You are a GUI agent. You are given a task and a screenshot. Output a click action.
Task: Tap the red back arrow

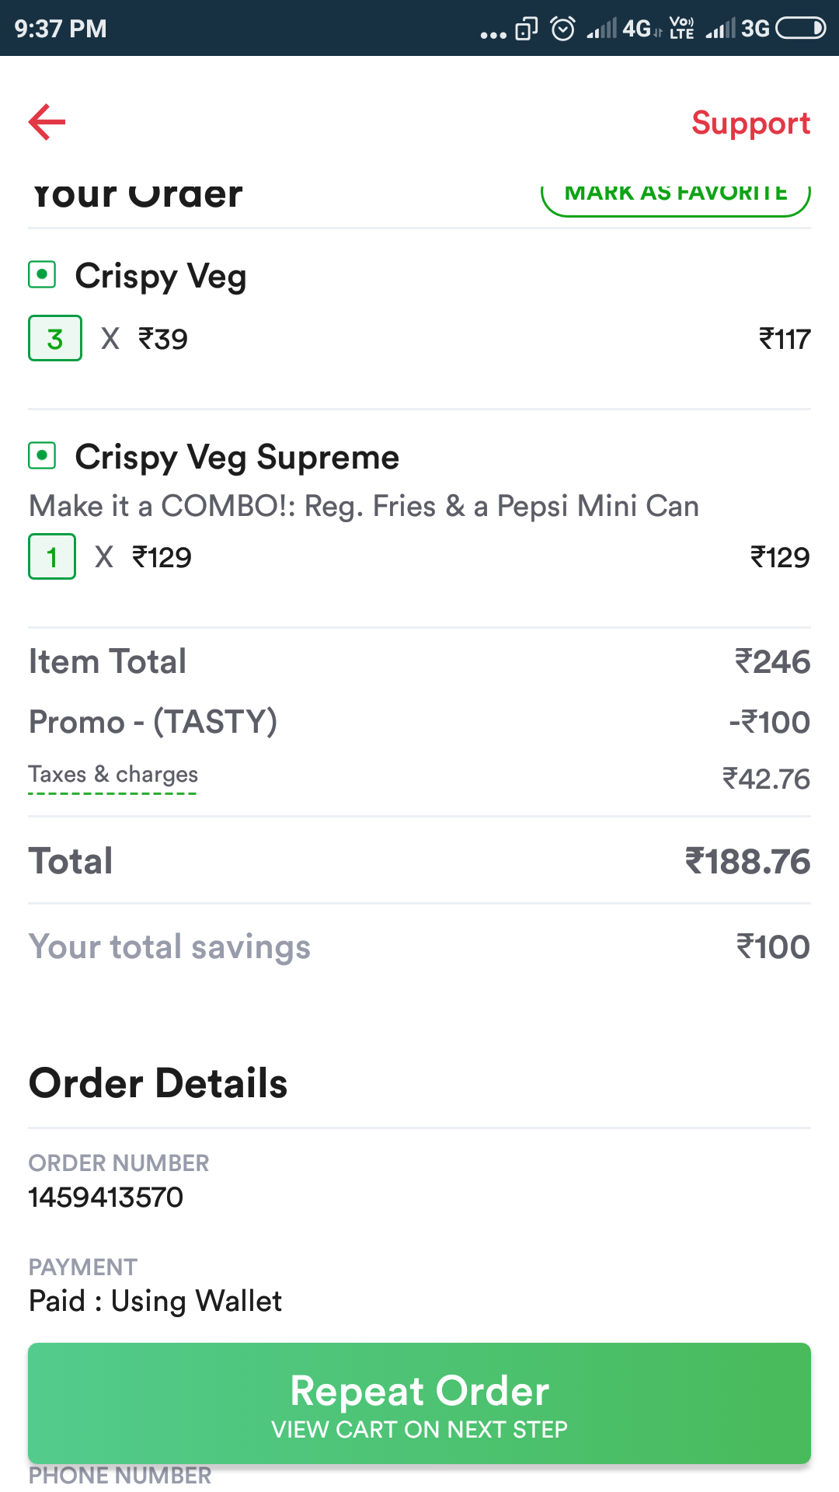pos(47,122)
